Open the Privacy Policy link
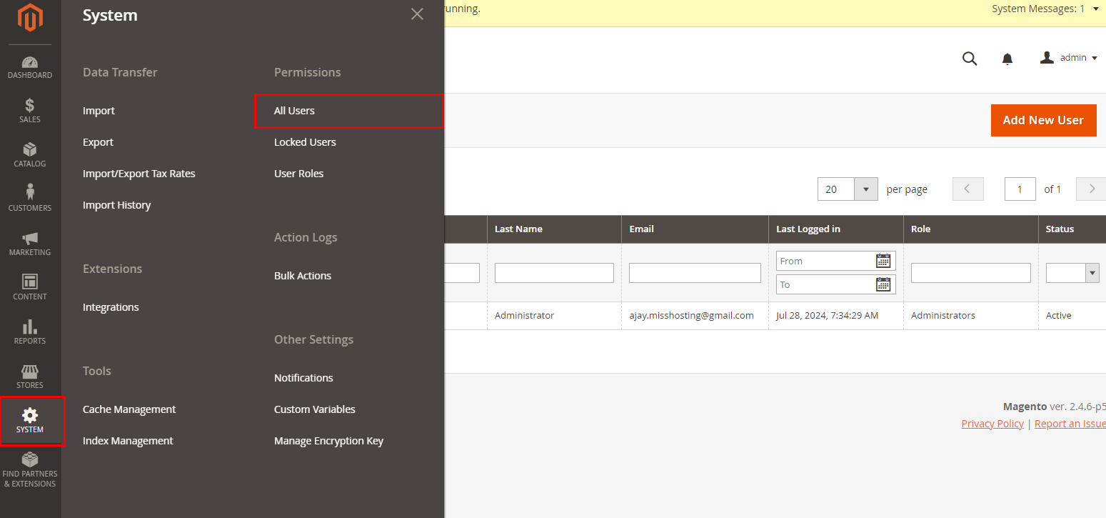This screenshot has height=518, width=1106. (992, 423)
